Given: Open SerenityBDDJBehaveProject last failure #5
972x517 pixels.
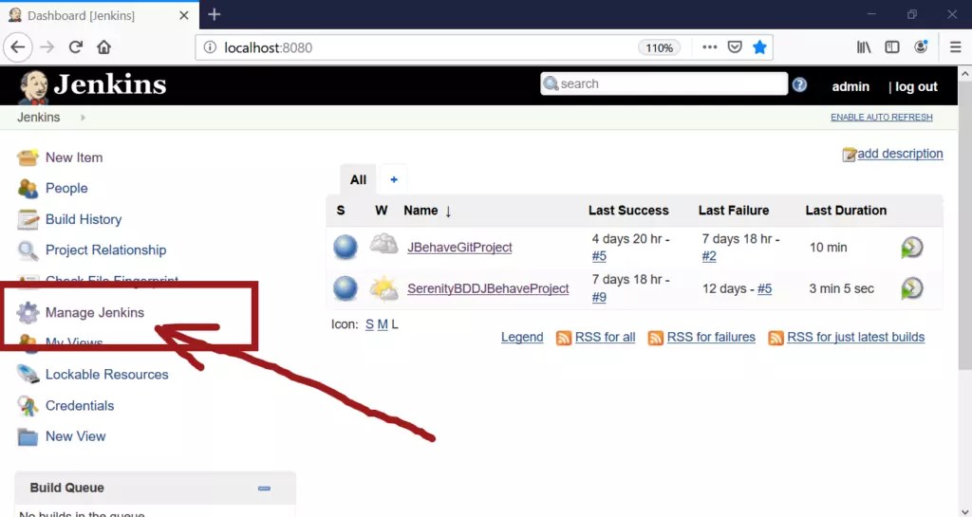Looking at the screenshot, I should pos(764,288).
